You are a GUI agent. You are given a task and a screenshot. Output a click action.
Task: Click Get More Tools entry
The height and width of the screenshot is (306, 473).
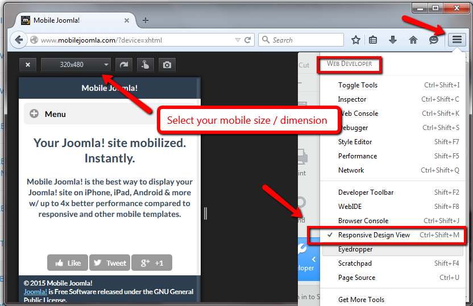pos(393,300)
